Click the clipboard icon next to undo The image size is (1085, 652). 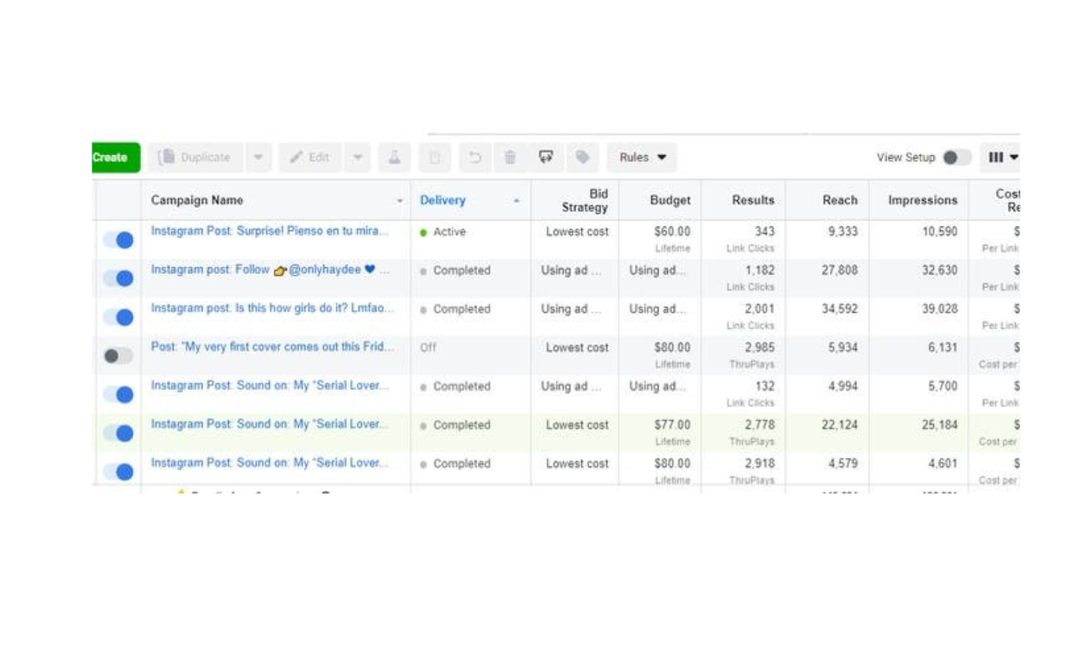tap(434, 158)
